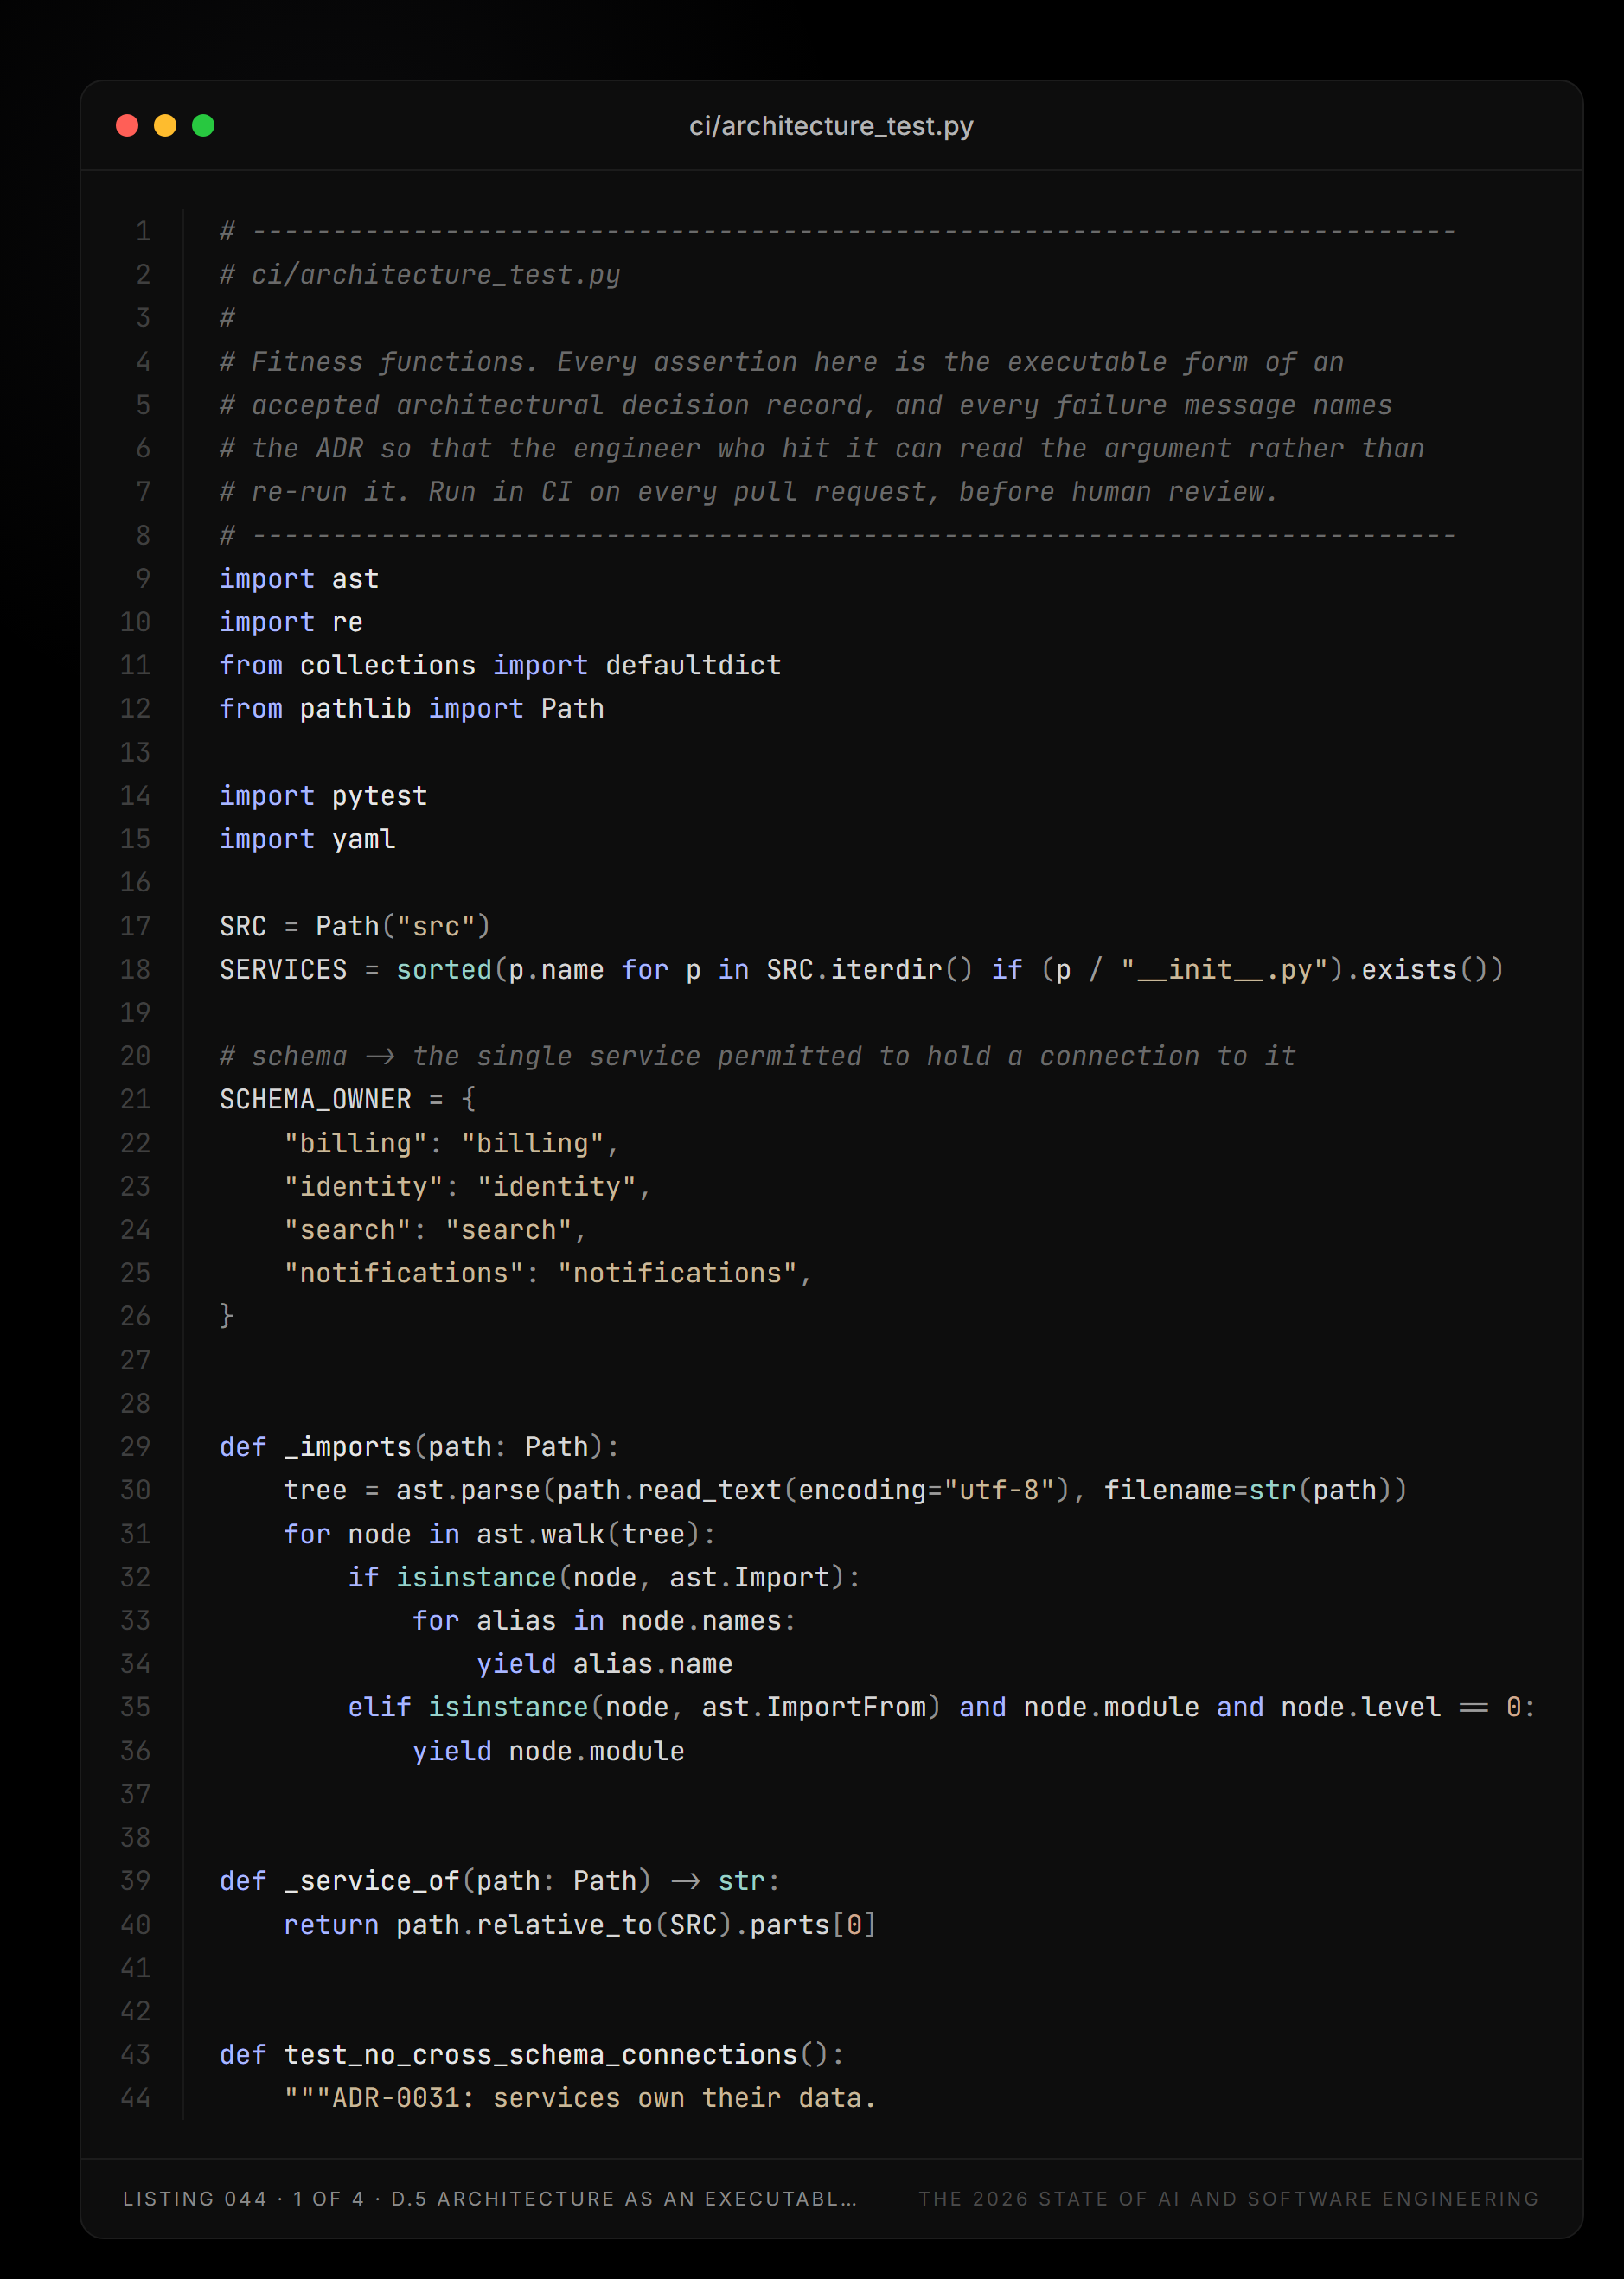
Task: Click 'def _service_of(path: Path)' definition
Action: (x=436, y=1881)
